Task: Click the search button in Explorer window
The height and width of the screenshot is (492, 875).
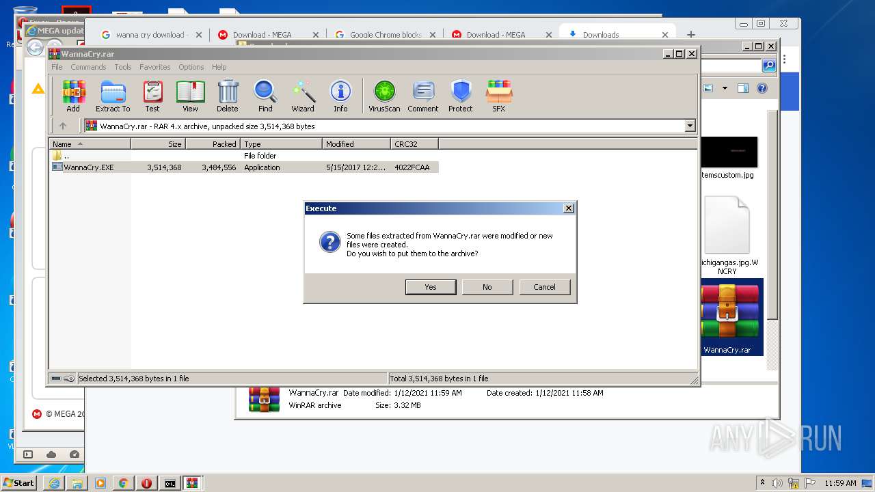Action: pos(769,66)
